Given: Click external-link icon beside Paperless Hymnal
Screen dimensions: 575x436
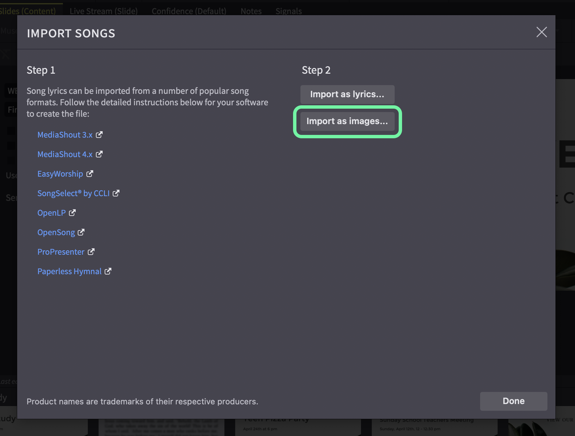Looking at the screenshot, I should coord(108,271).
